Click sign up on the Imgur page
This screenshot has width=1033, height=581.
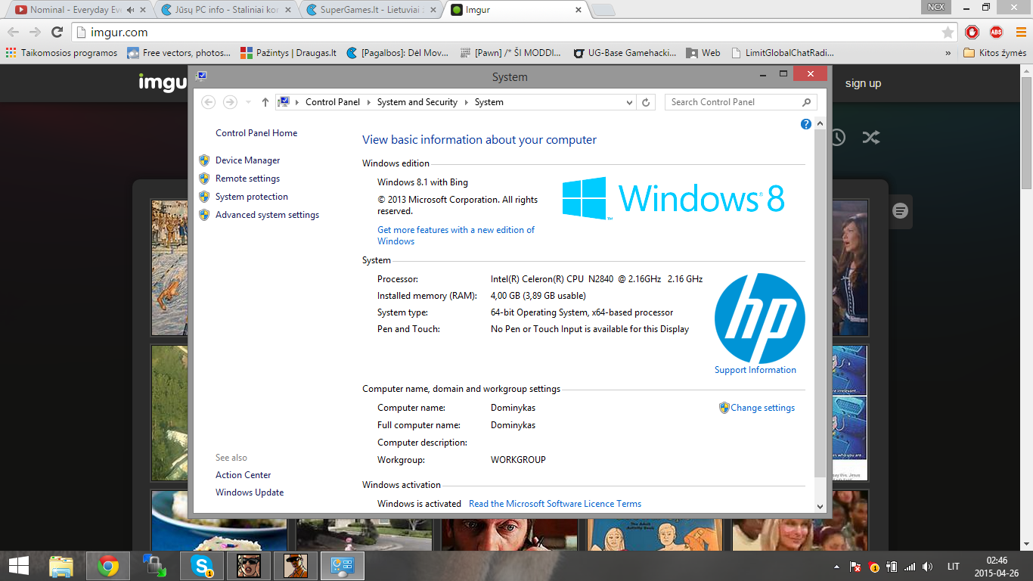863,83
